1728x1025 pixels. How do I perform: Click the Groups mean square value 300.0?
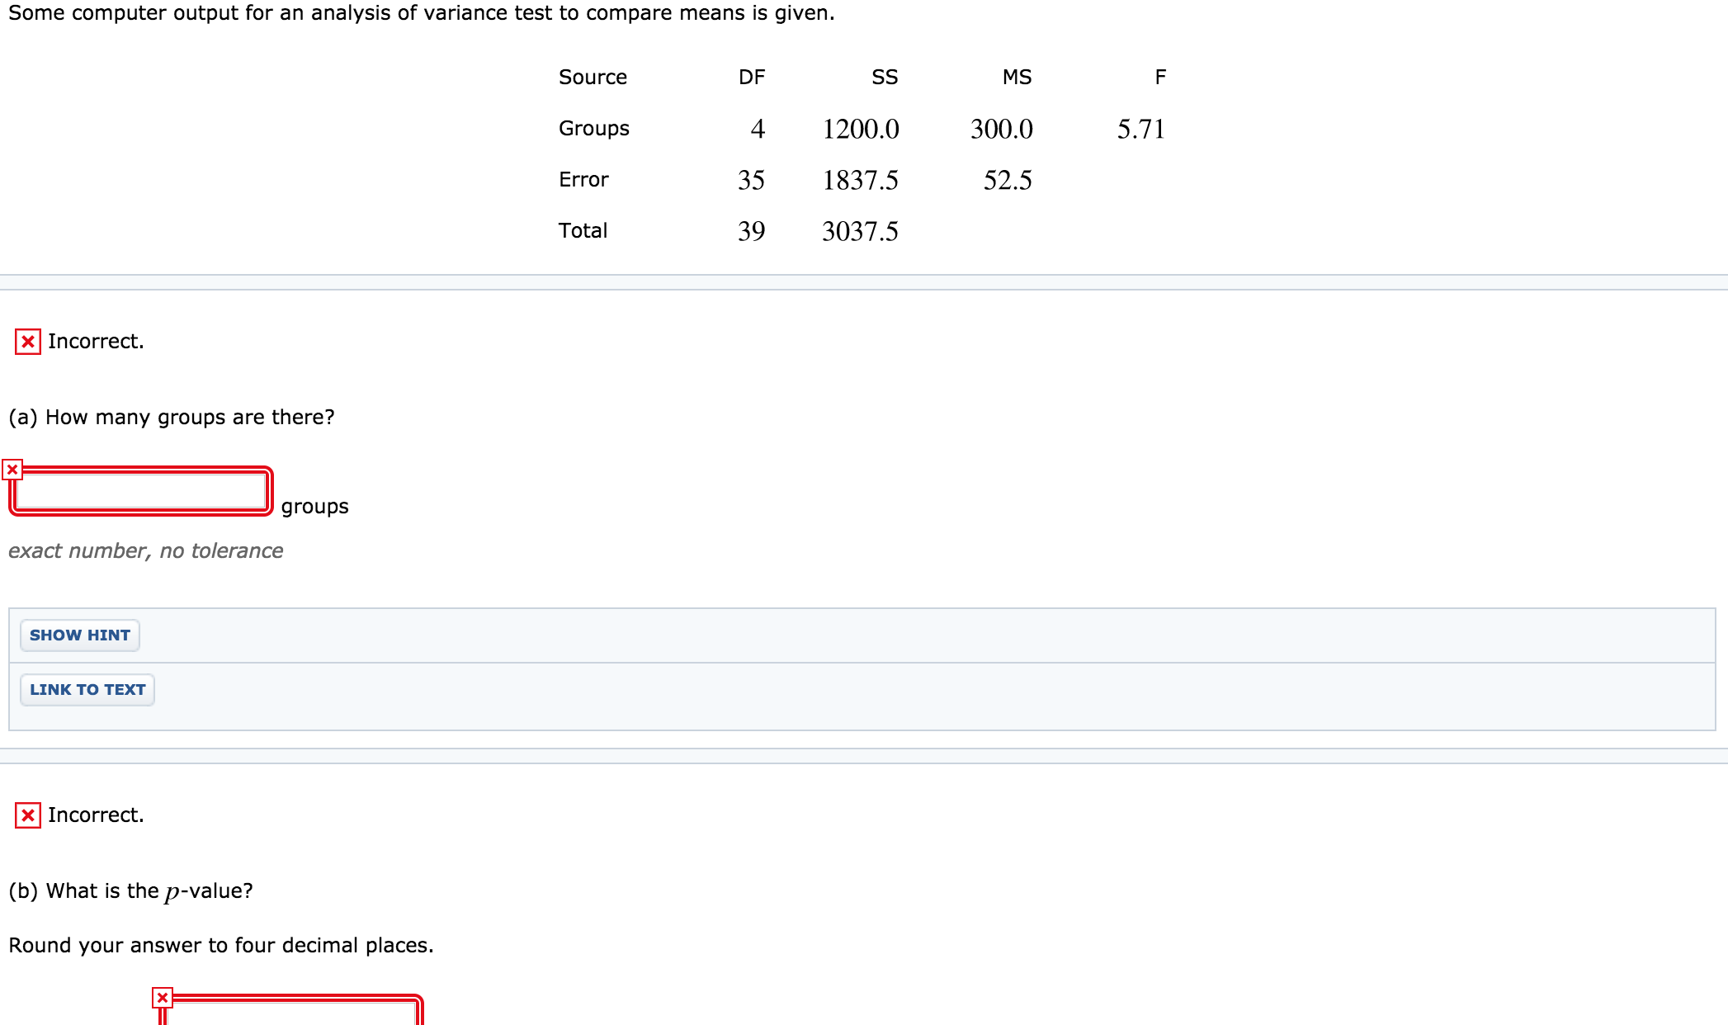point(1001,129)
